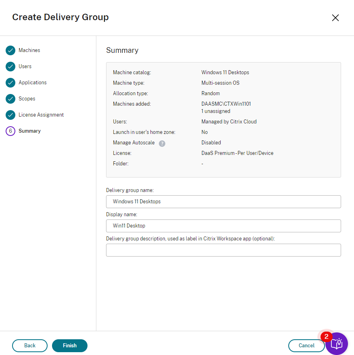
Task: Click the Finish button
Action: coord(70,345)
